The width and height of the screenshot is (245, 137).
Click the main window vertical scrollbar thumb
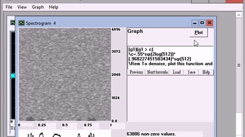click(239, 65)
